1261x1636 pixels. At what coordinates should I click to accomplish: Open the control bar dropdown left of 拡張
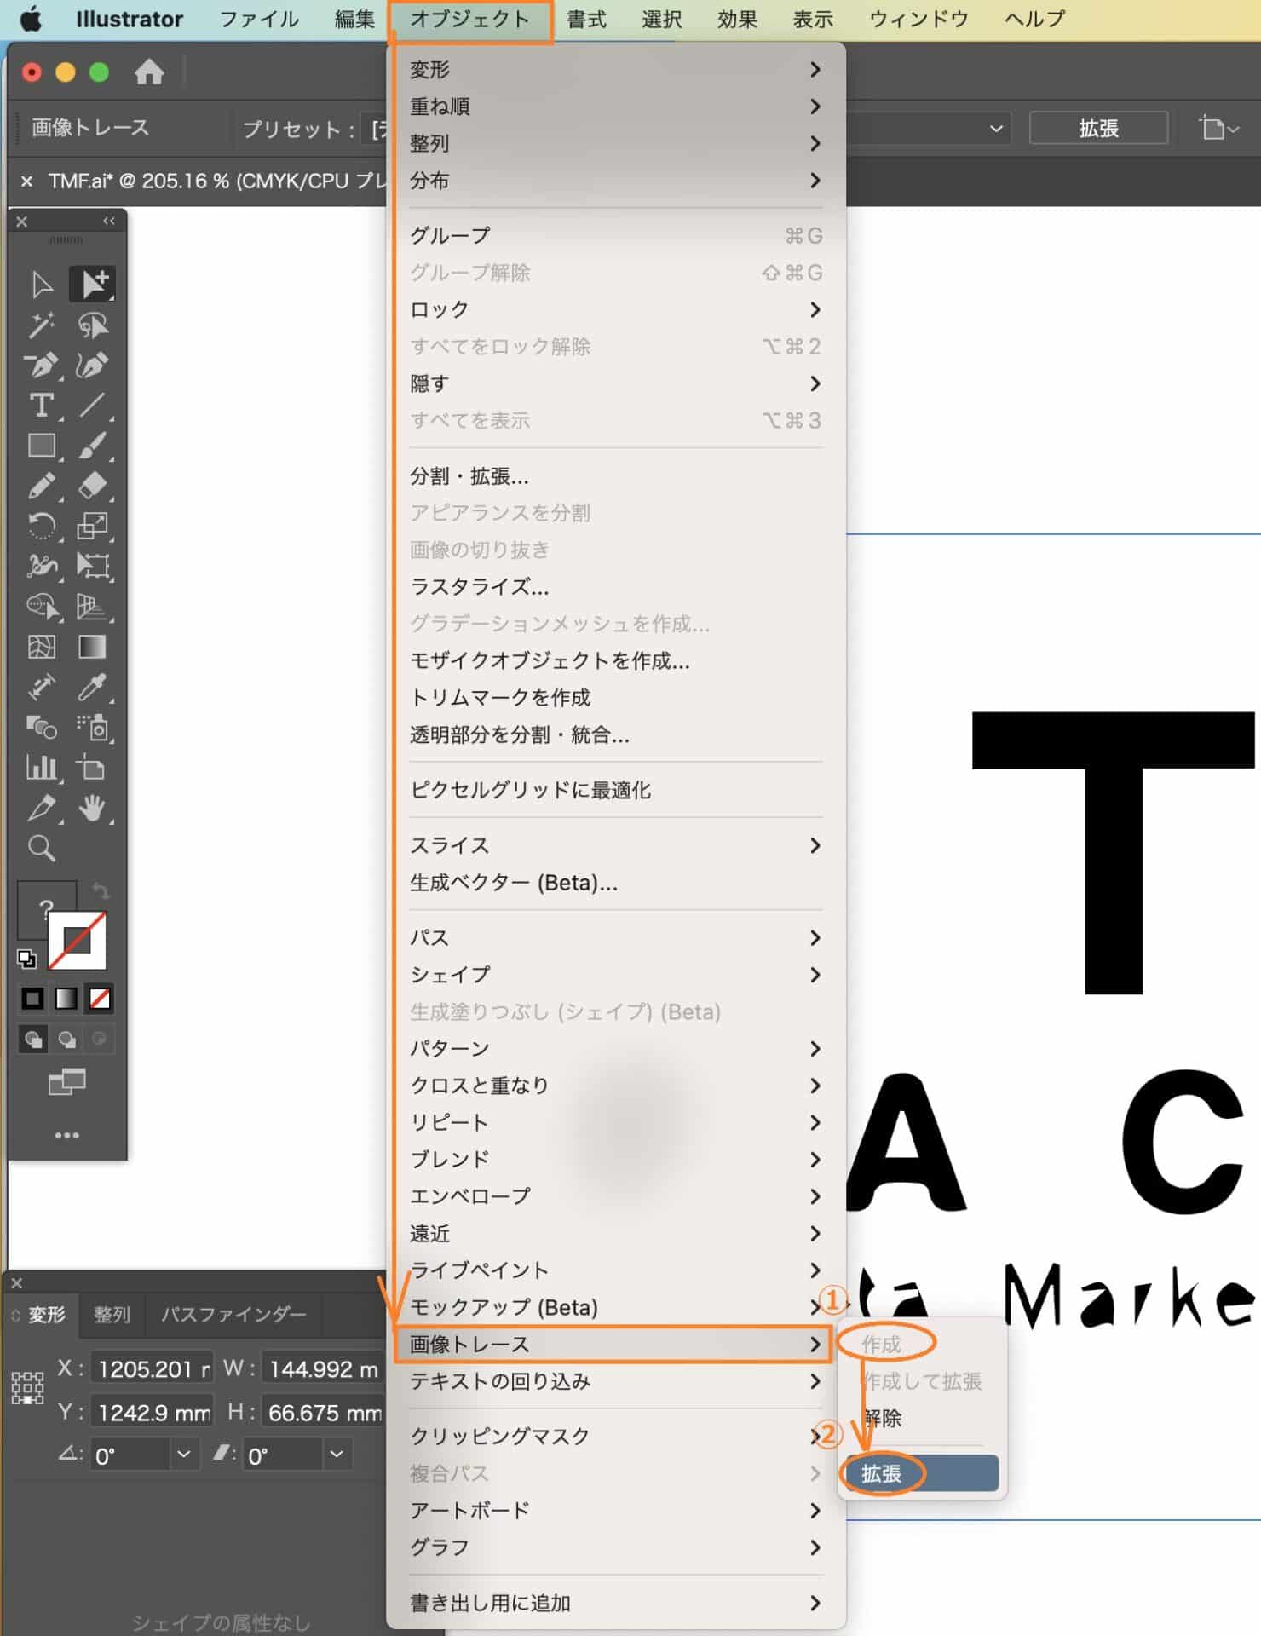[996, 130]
